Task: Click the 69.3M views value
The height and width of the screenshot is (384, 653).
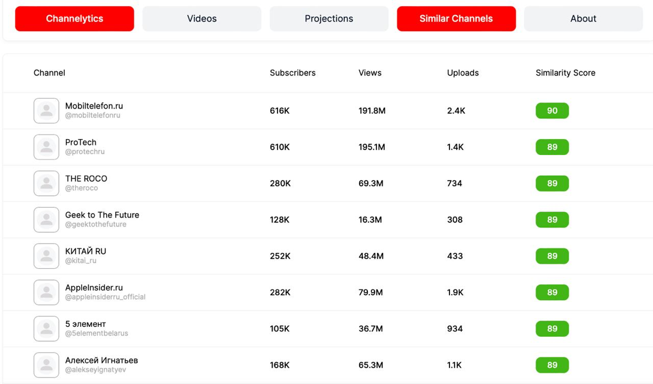Action: coord(371,184)
